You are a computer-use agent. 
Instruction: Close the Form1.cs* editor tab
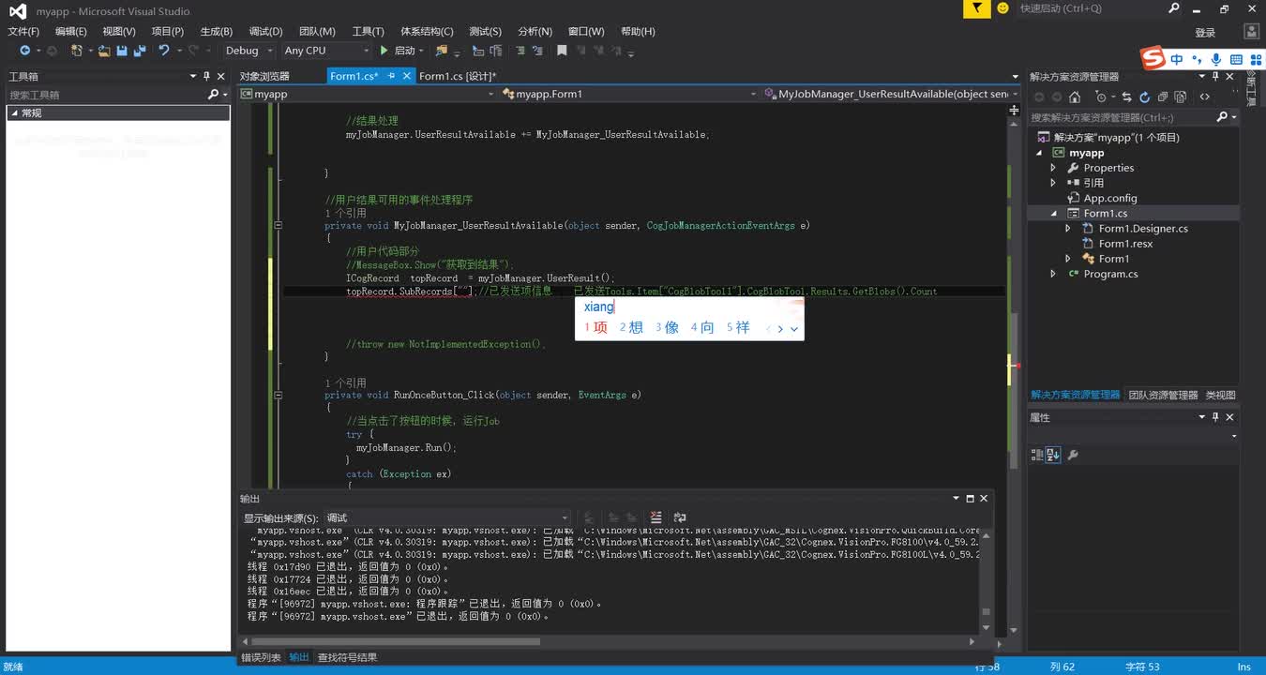(x=406, y=76)
